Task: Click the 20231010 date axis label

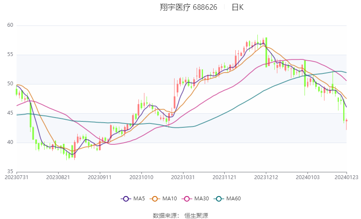Action: tap(141, 177)
